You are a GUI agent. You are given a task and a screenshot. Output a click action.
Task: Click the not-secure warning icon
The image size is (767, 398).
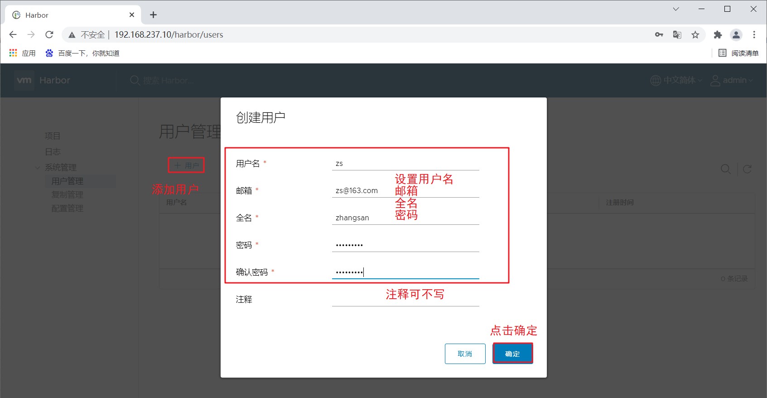click(72, 35)
